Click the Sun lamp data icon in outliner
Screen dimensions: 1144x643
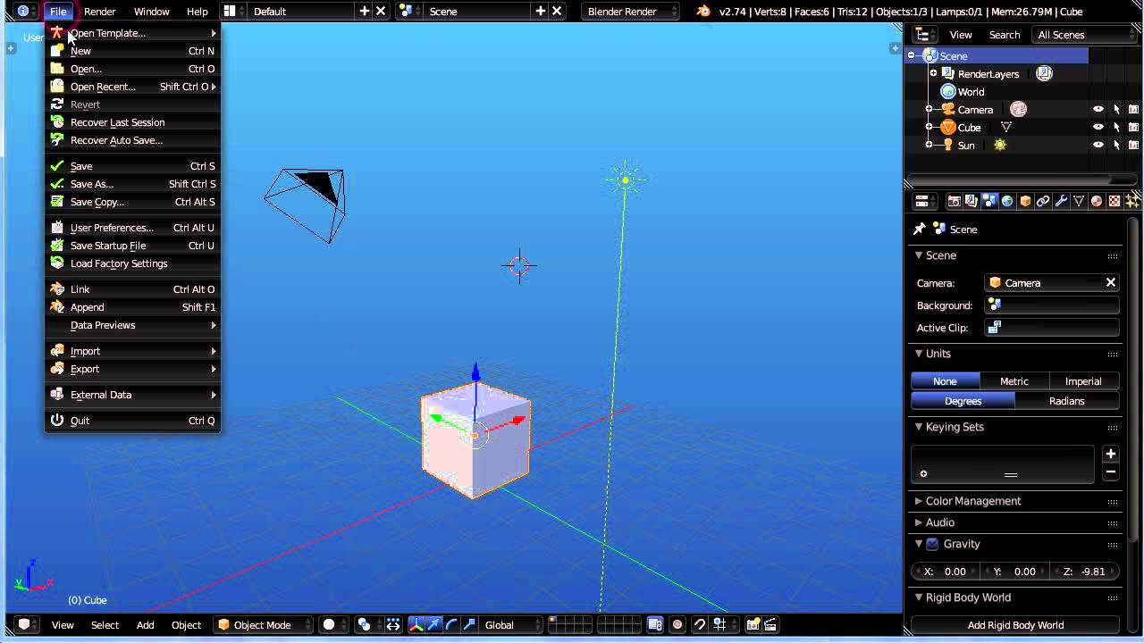pos(1000,145)
